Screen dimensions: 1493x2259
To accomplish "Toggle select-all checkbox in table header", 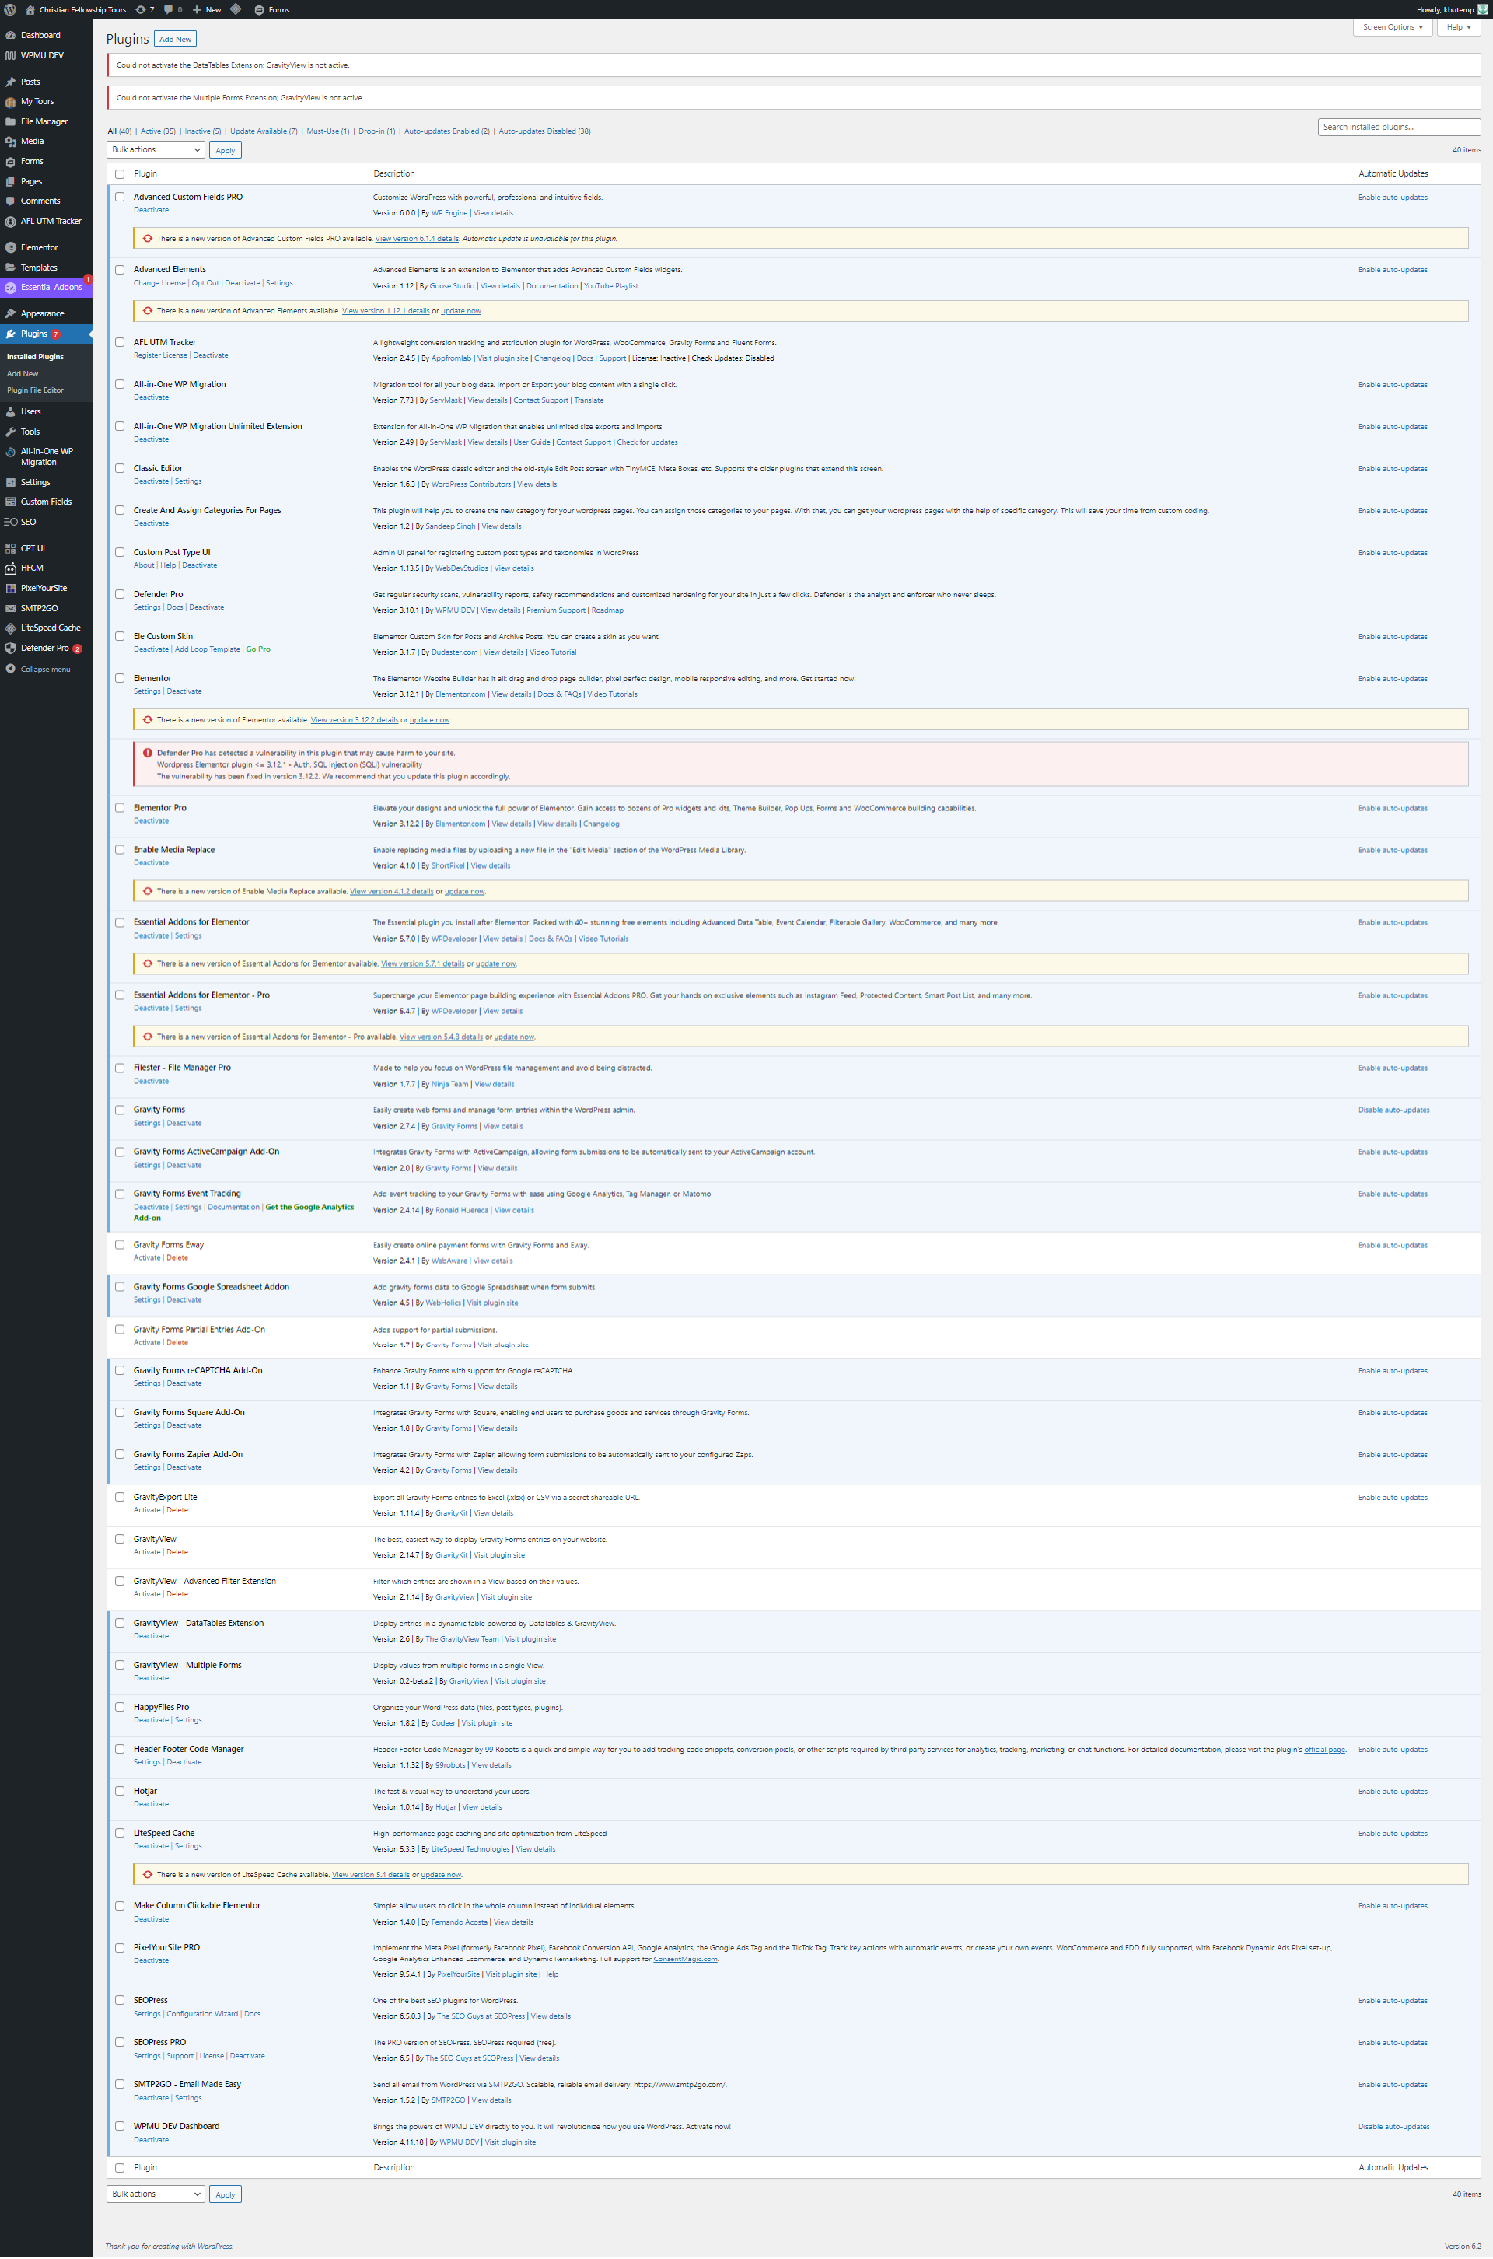I will 120,174.
